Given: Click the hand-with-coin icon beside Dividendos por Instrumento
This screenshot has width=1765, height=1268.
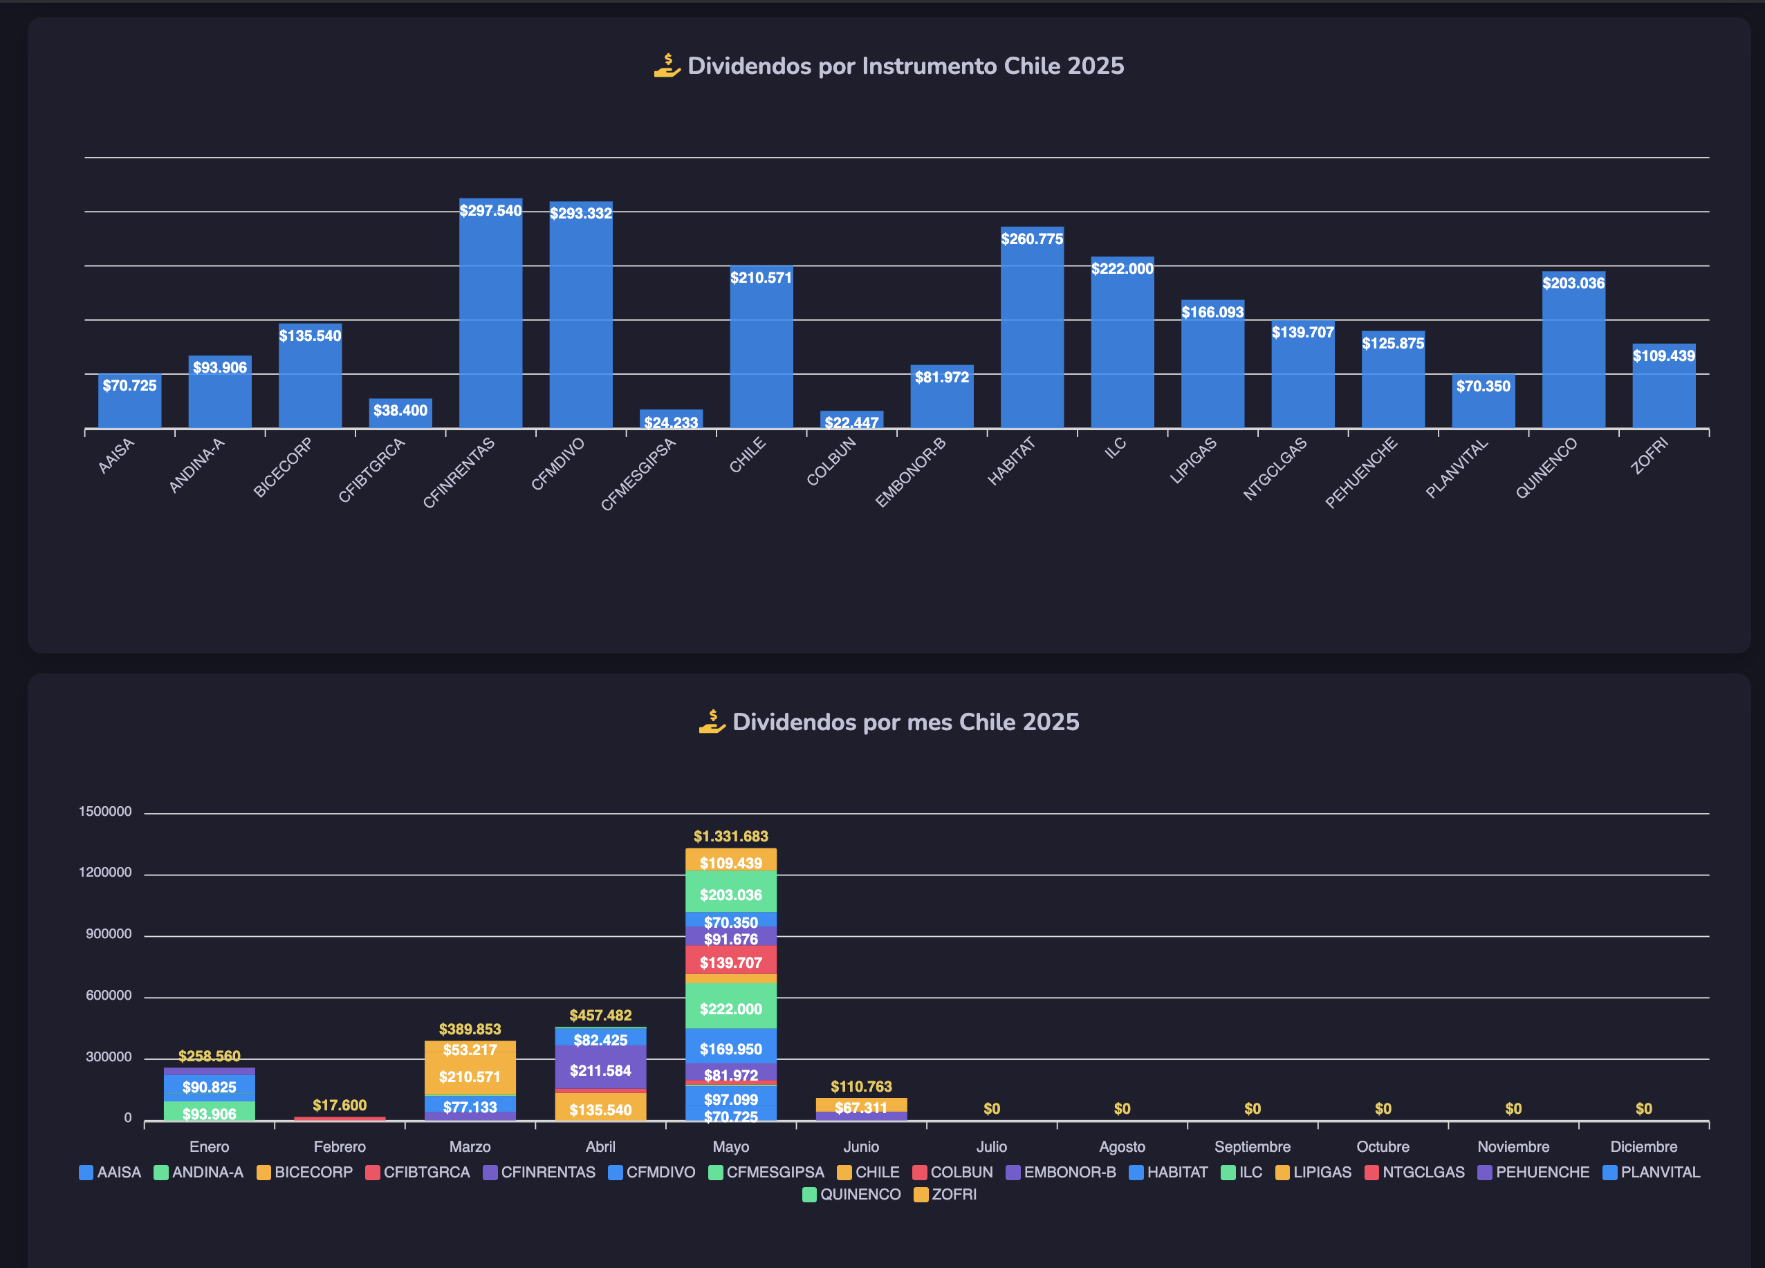Looking at the screenshot, I should [x=667, y=66].
